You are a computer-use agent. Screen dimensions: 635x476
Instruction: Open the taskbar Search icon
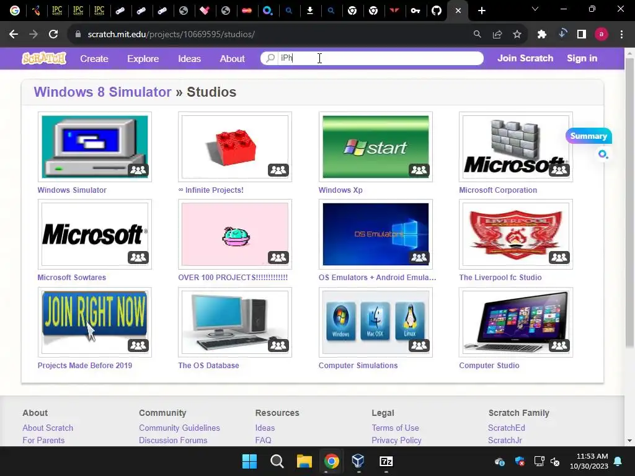click(x=277, y=461)
